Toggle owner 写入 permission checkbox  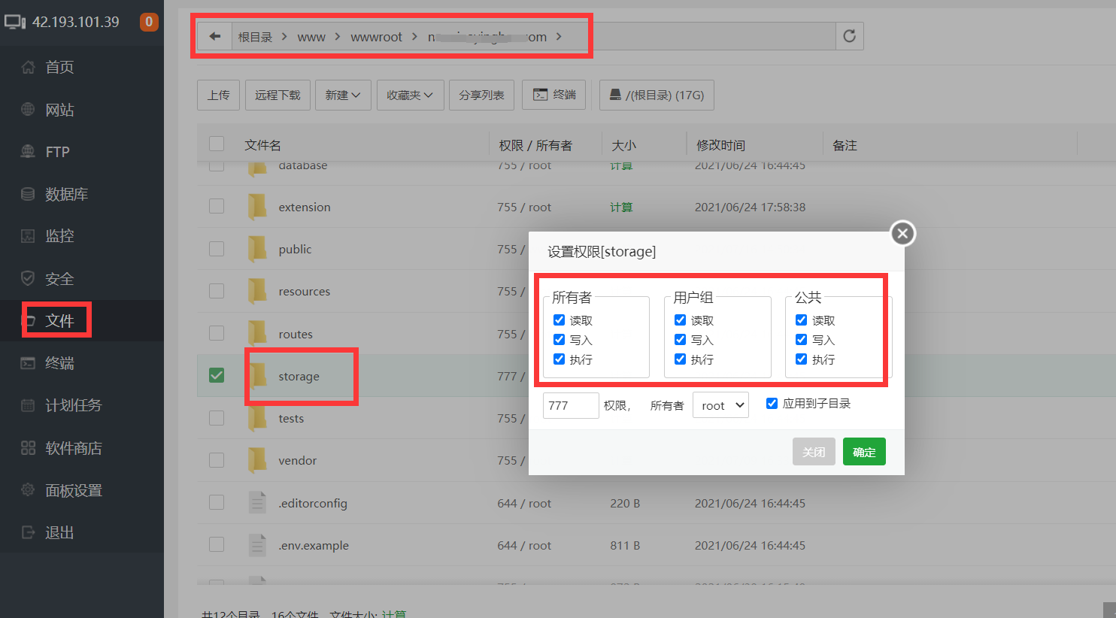[x=559, y=339]
